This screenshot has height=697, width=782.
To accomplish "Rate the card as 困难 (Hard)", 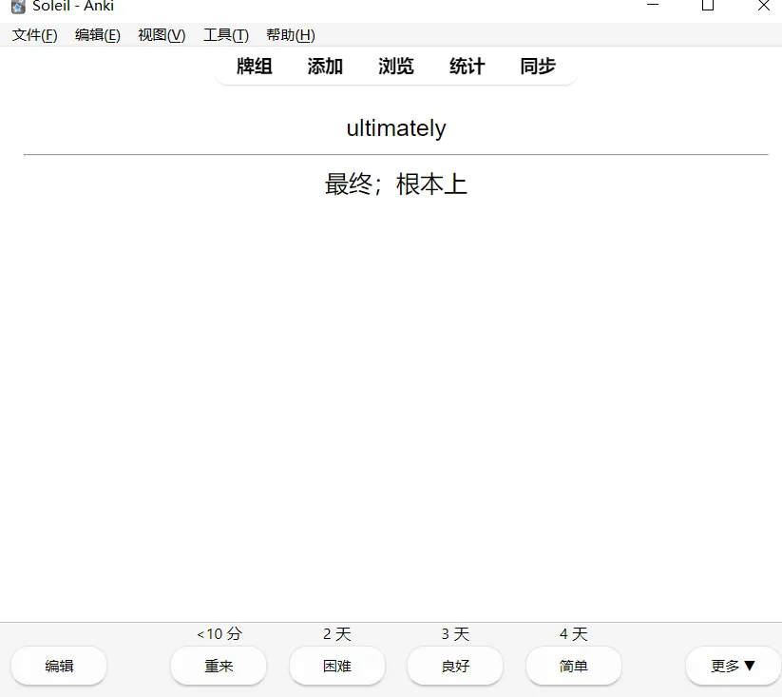I will (x=337, y=666).
